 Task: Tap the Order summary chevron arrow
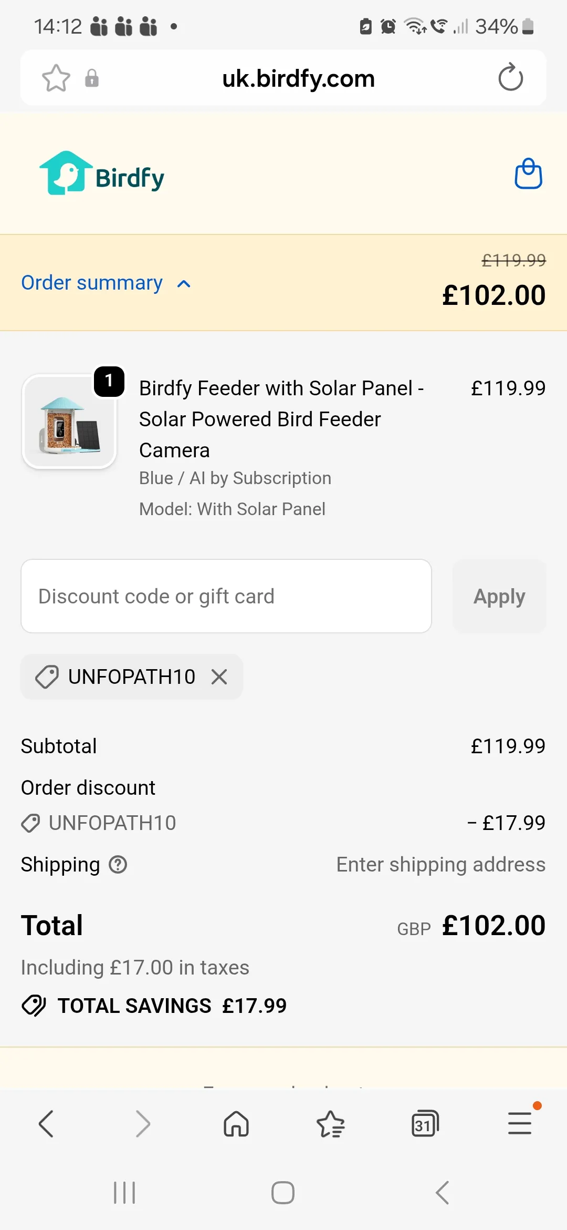pos(184,284)
